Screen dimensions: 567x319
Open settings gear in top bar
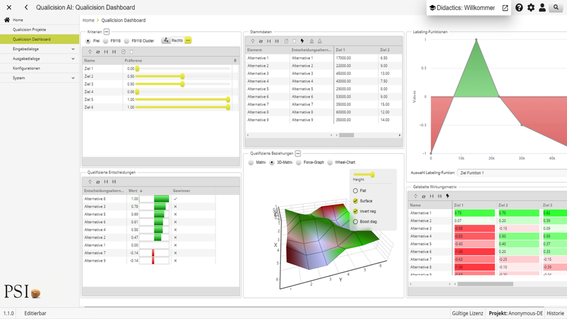(531, 8)
